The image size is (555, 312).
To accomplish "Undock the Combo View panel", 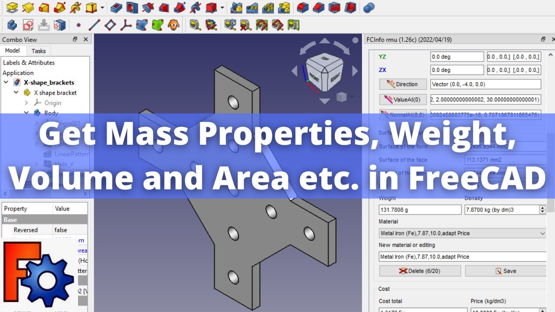I will 75,39.
